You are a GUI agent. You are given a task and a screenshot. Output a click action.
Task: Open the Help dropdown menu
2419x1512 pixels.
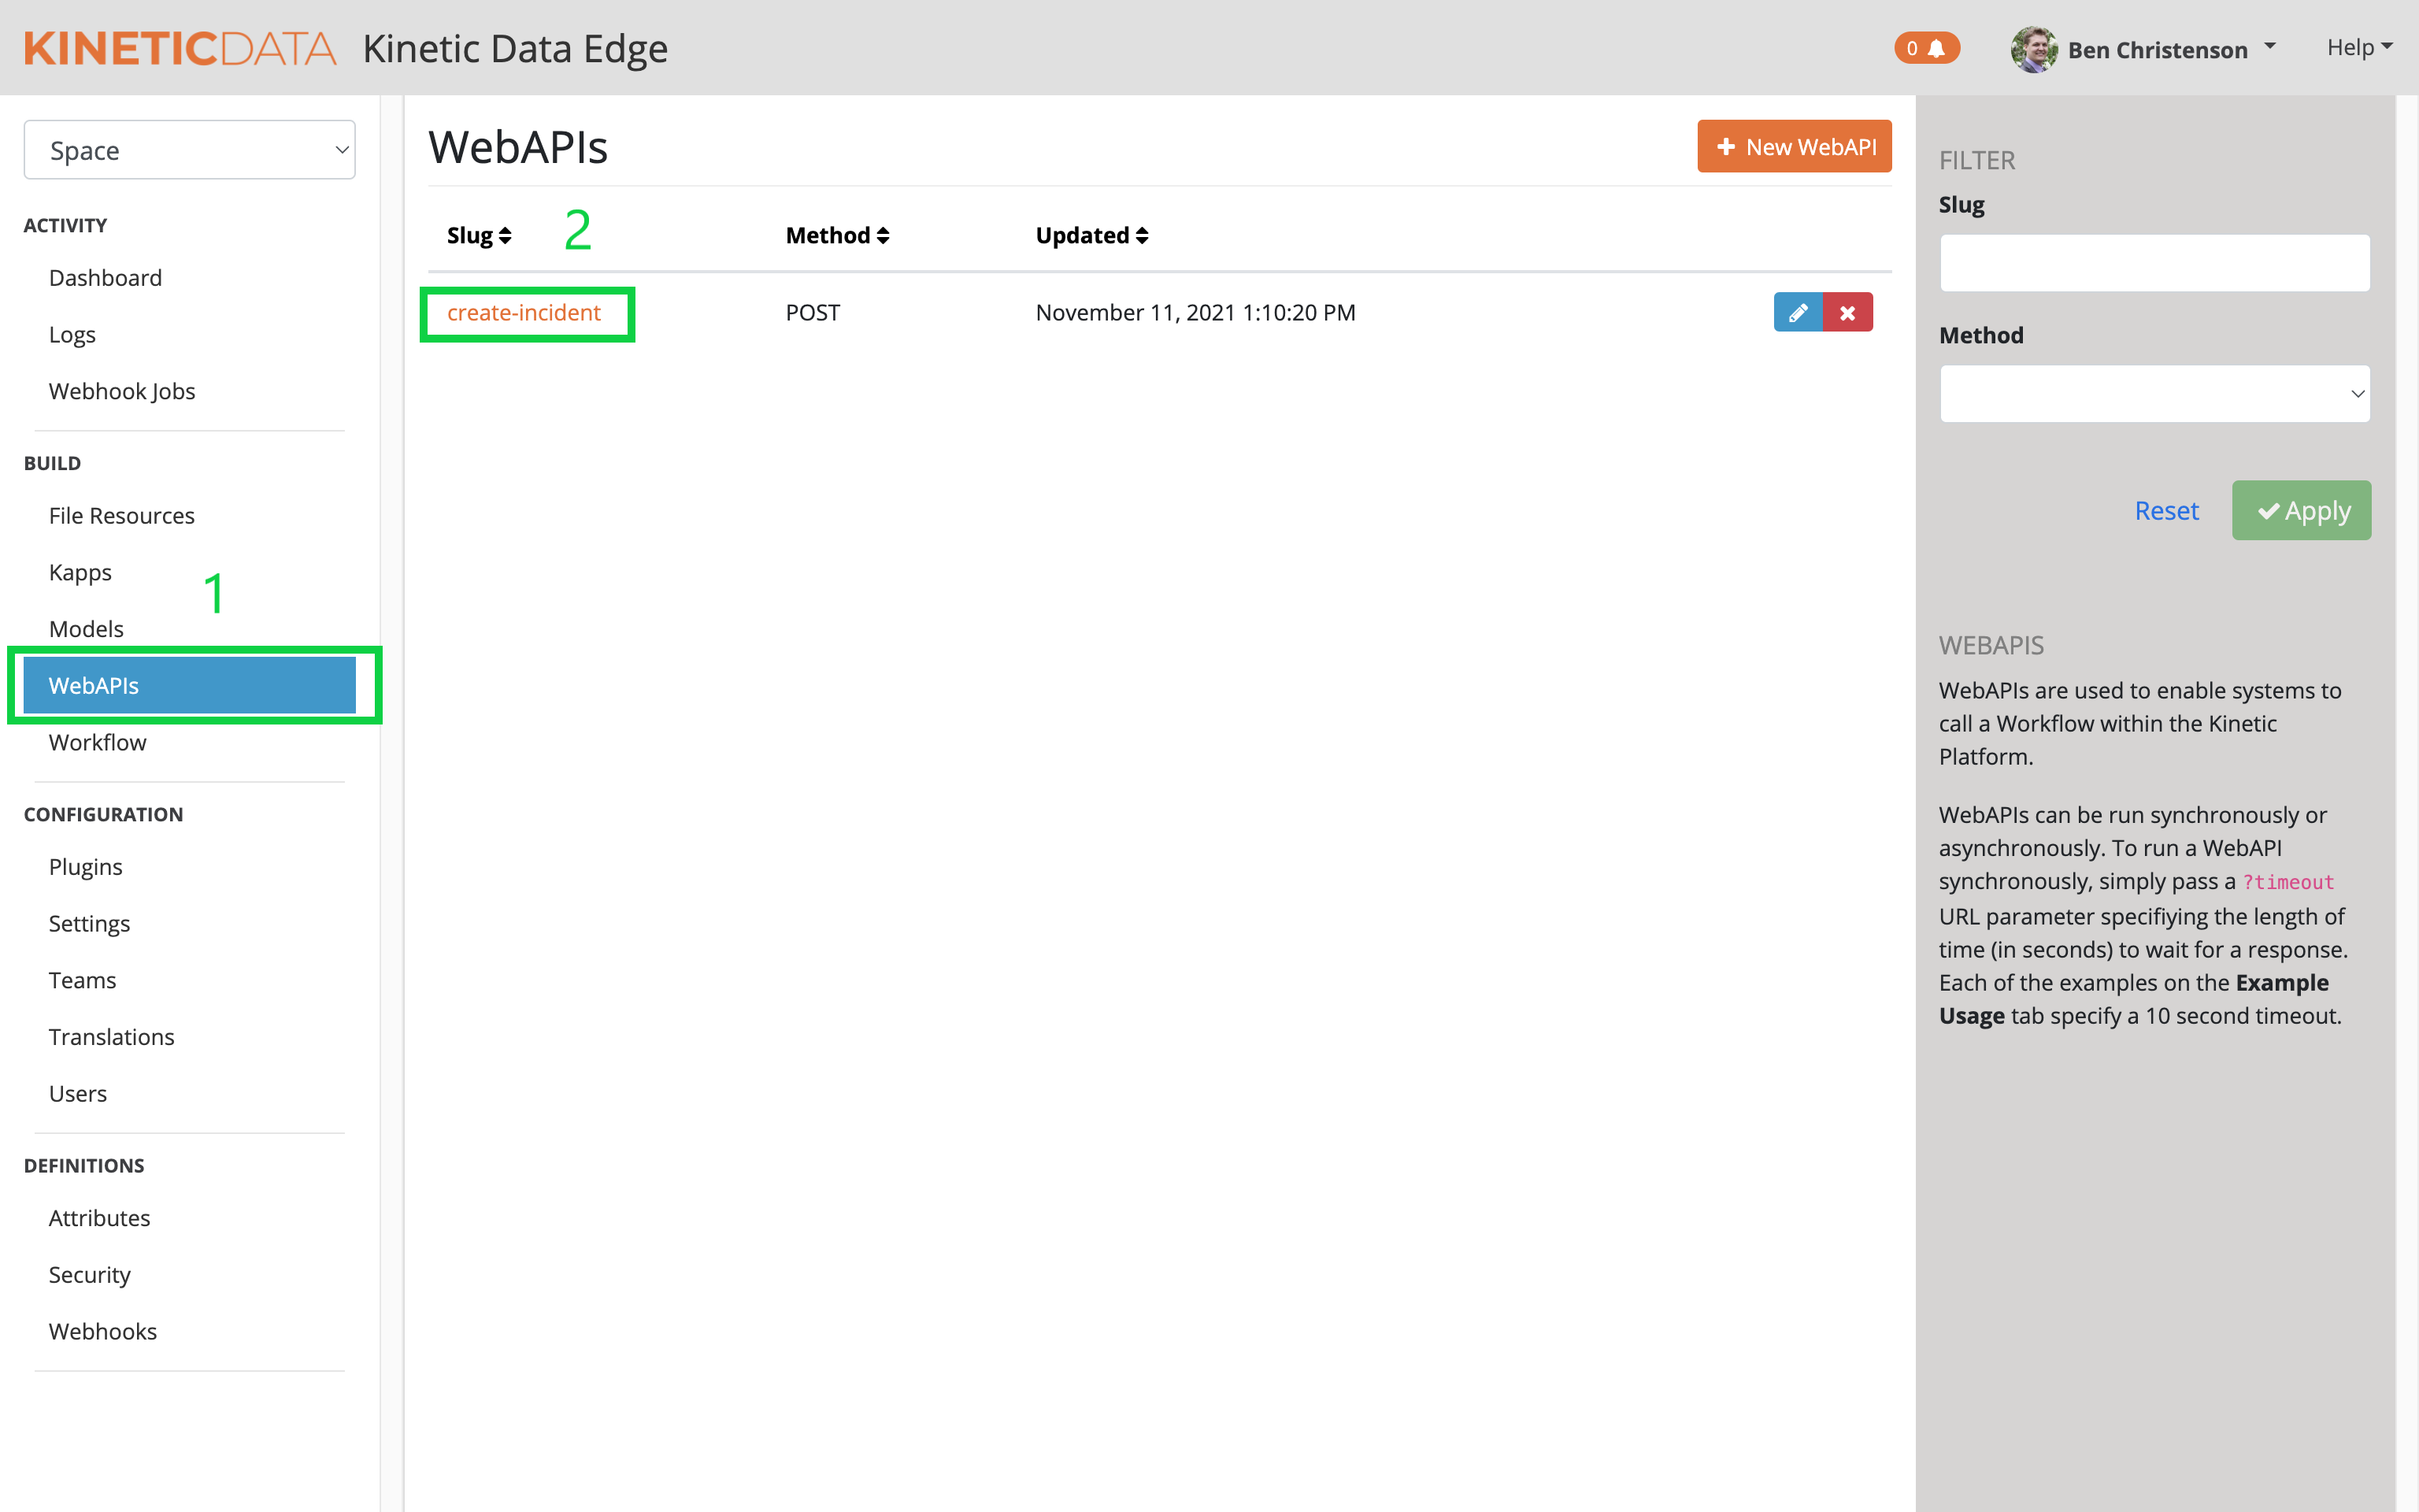click(2358, 47)
